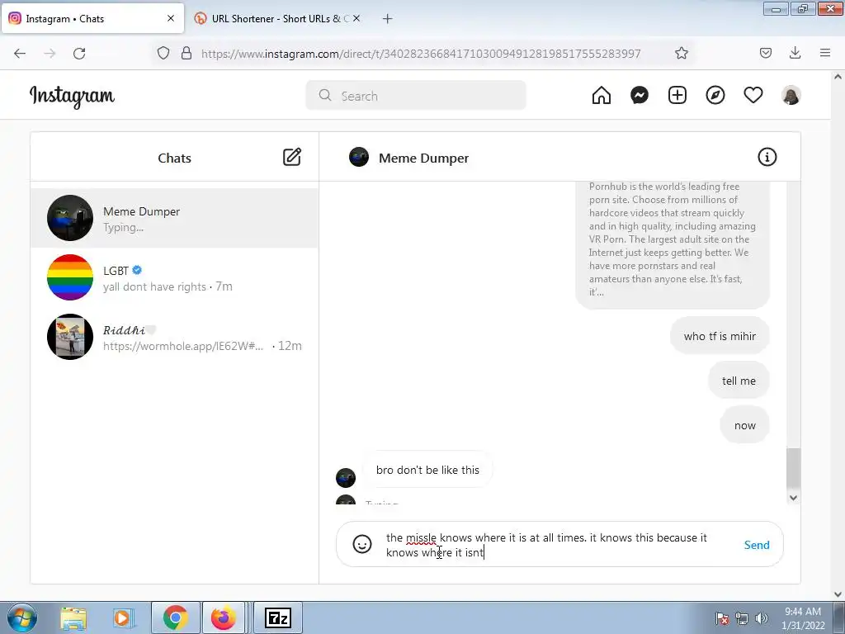Image resolution: width=845 pixels, height=634 pixels.
Task: Close the URL Shortener tab
Action: pos(356,18)
